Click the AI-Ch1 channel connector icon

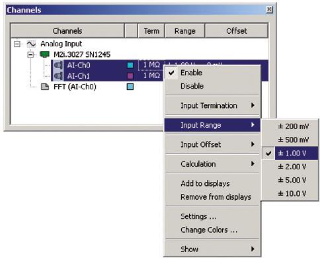point(58,76)
